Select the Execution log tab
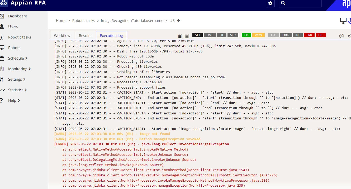The height and width of the screenshot is (189, 351). 111,36
